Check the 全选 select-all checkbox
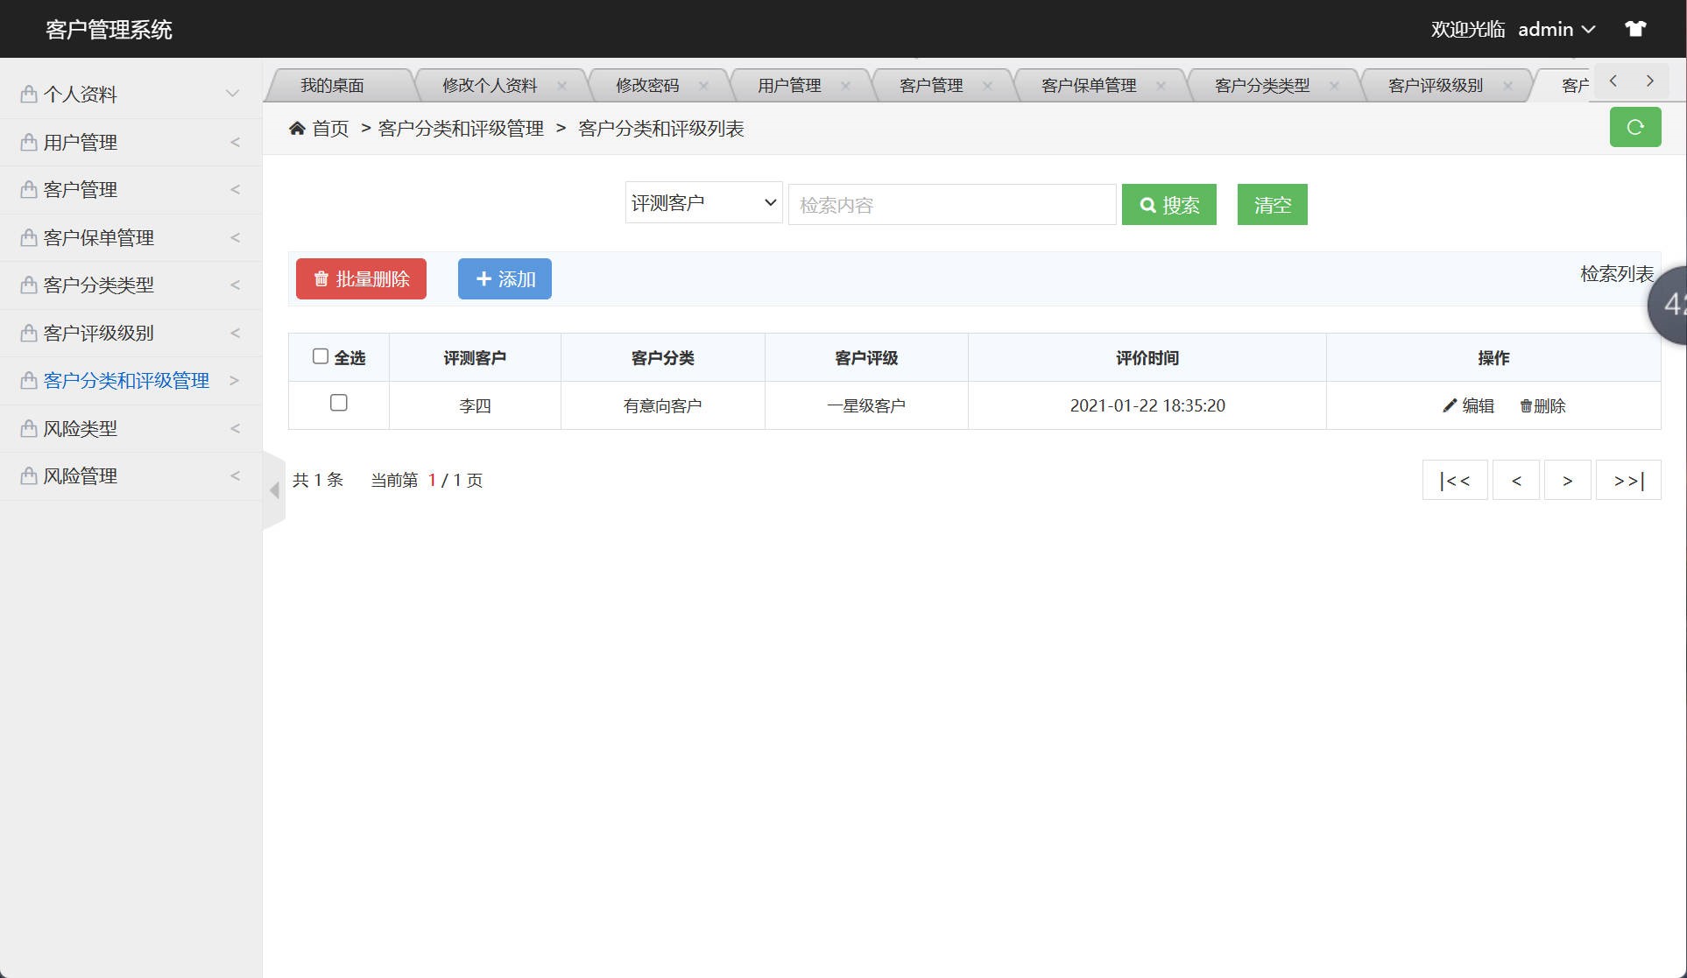The width and height of the screenshot is (1687, 978). point(321,355)
